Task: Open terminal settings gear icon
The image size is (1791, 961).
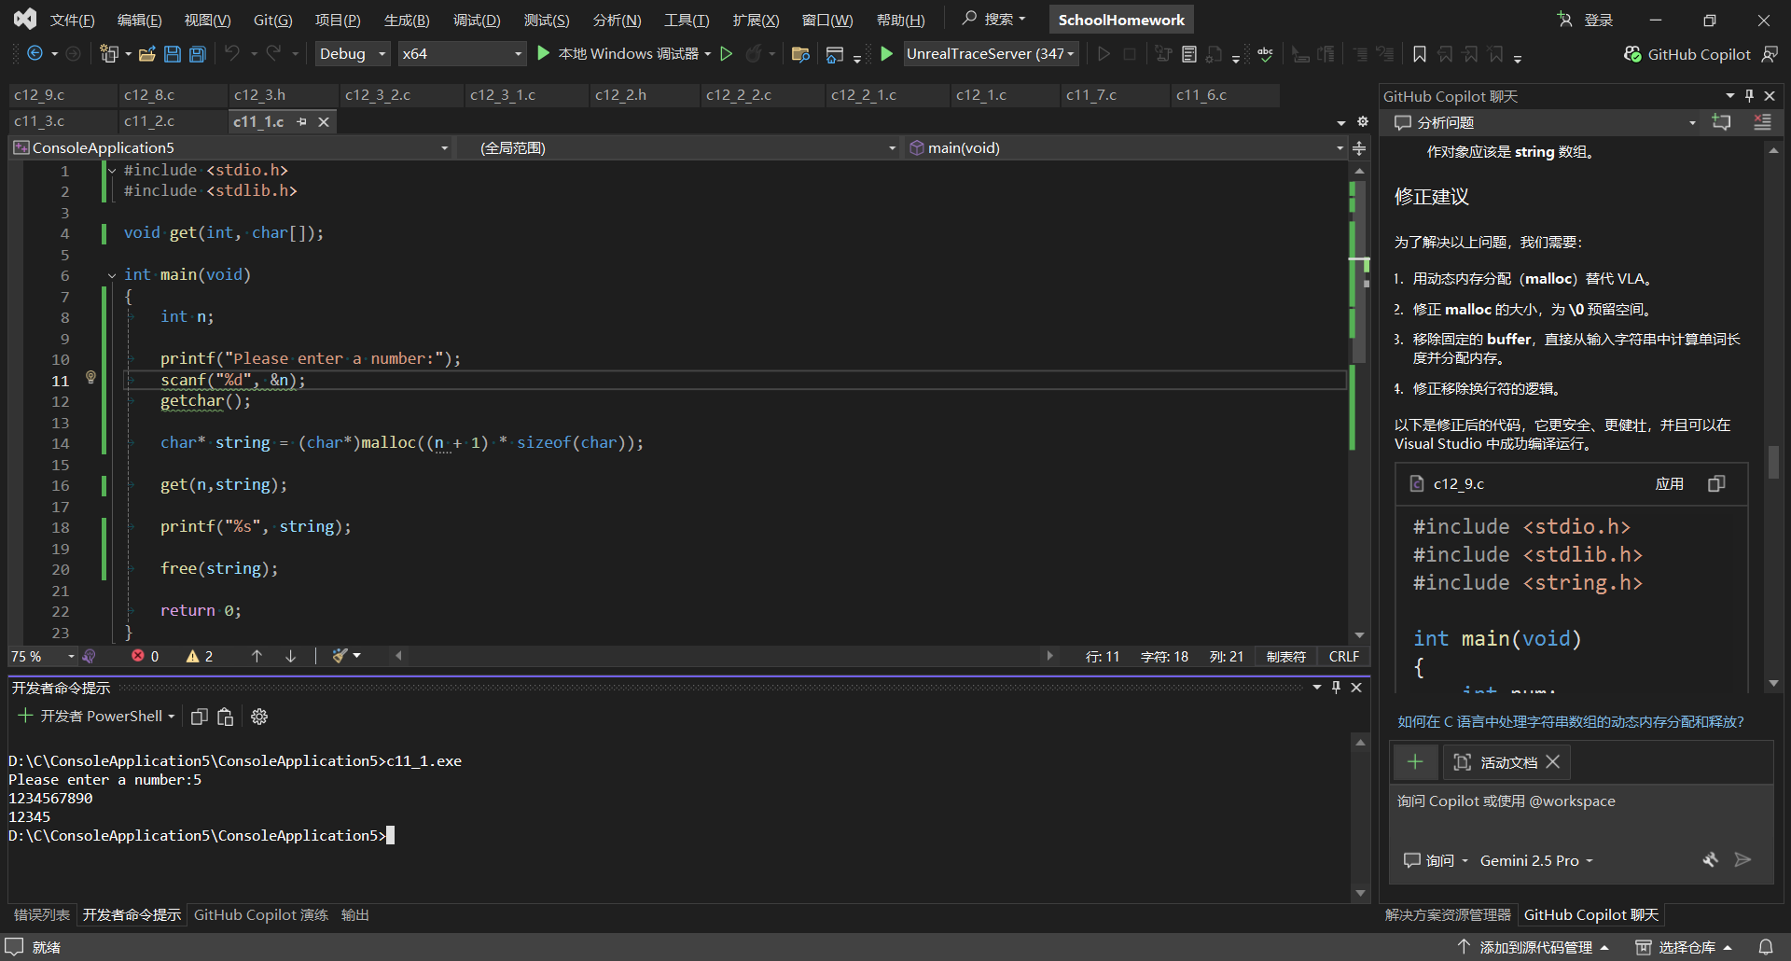Action: pyautogui.click(x=259, y=717)
